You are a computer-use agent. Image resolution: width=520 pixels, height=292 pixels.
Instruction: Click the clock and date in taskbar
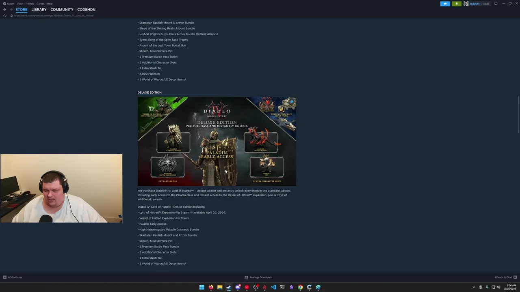510,287
